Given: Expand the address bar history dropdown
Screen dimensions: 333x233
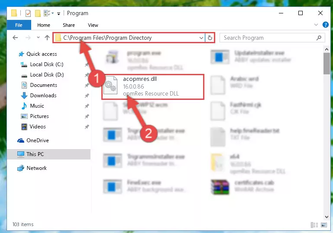Looking at the screenshot, I should tap(201, 38).
